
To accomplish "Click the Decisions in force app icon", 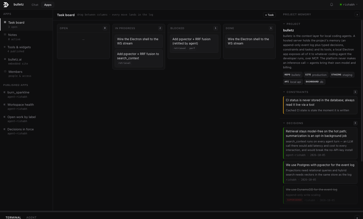I will pyautogui.click(x=5, y=129).
